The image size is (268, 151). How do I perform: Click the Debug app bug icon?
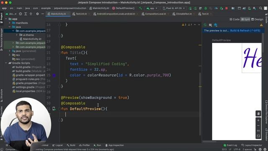pos(206,8)
